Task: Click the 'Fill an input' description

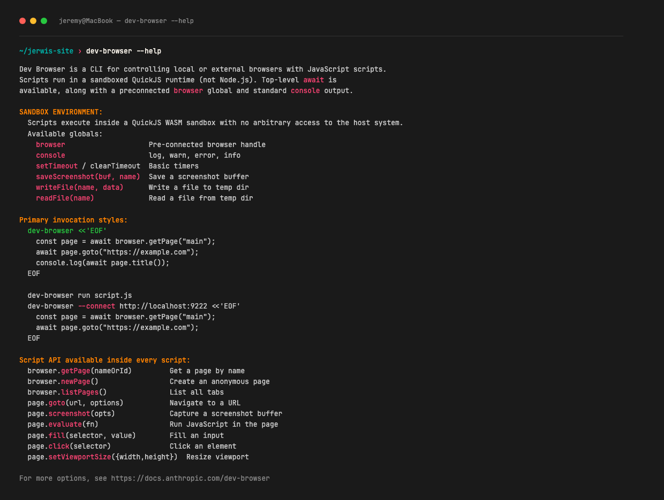Action: [197, 436]
